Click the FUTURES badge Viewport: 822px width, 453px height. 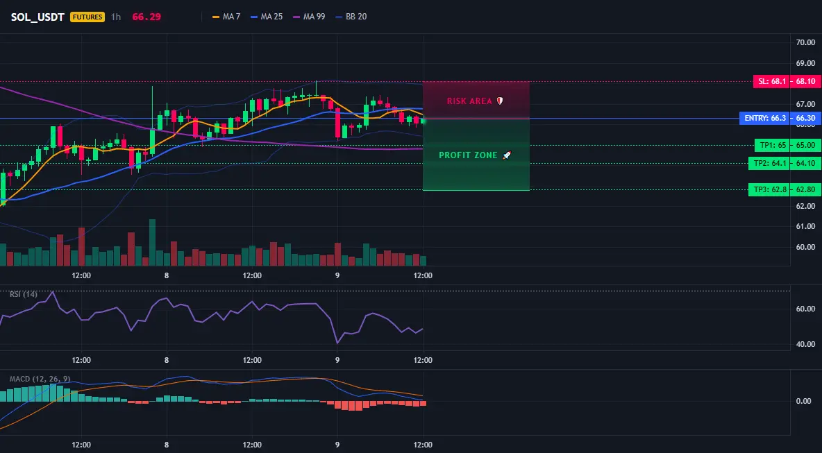coord(87,17)
